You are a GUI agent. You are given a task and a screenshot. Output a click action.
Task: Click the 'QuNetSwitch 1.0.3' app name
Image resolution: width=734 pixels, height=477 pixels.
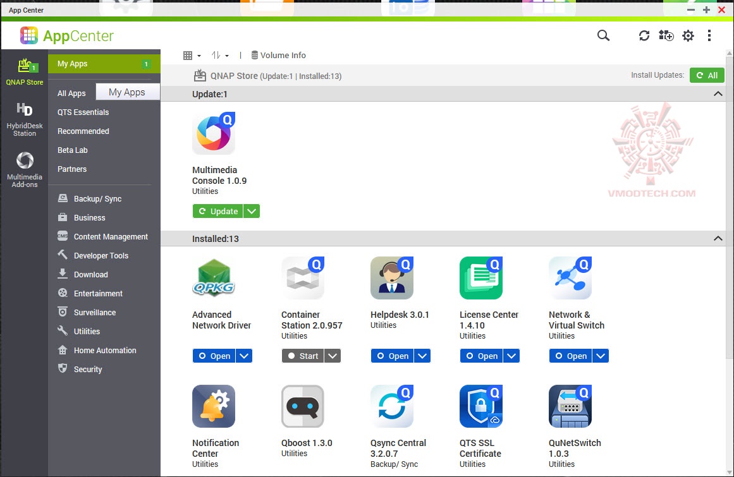click(x=575, y=448)
